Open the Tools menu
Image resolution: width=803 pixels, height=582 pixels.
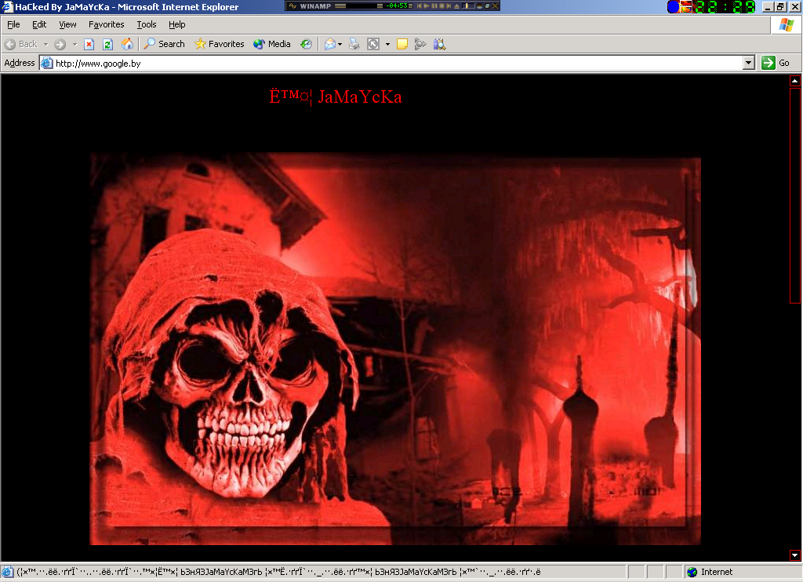click(147, 24)
